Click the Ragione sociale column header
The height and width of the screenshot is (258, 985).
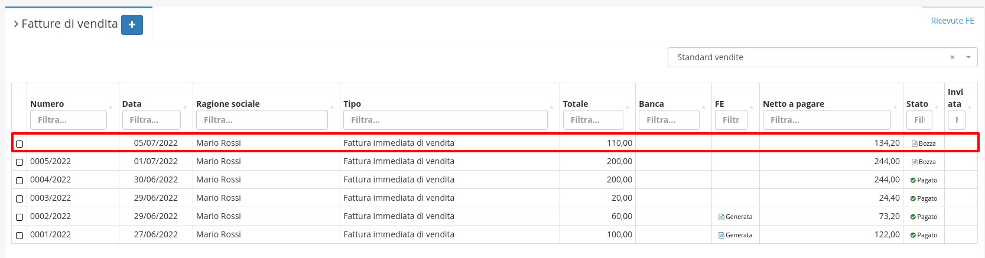(x=228, y=104)
